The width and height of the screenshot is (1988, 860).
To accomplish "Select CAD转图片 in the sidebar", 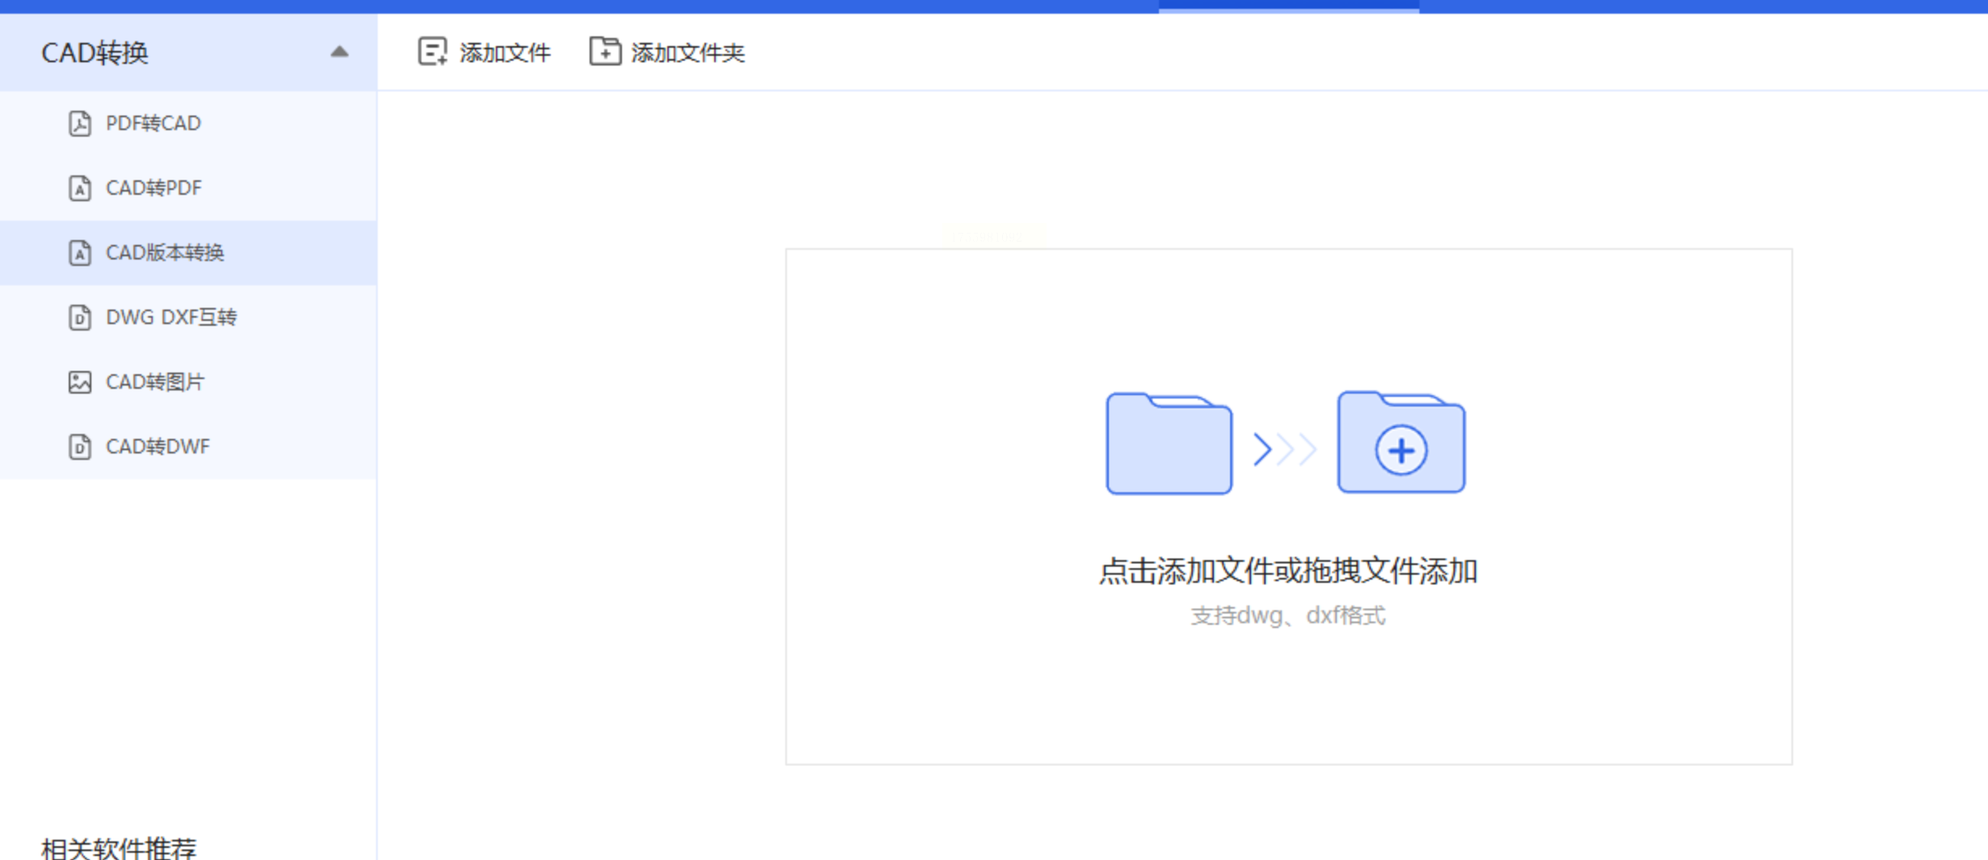I will 188,382.
